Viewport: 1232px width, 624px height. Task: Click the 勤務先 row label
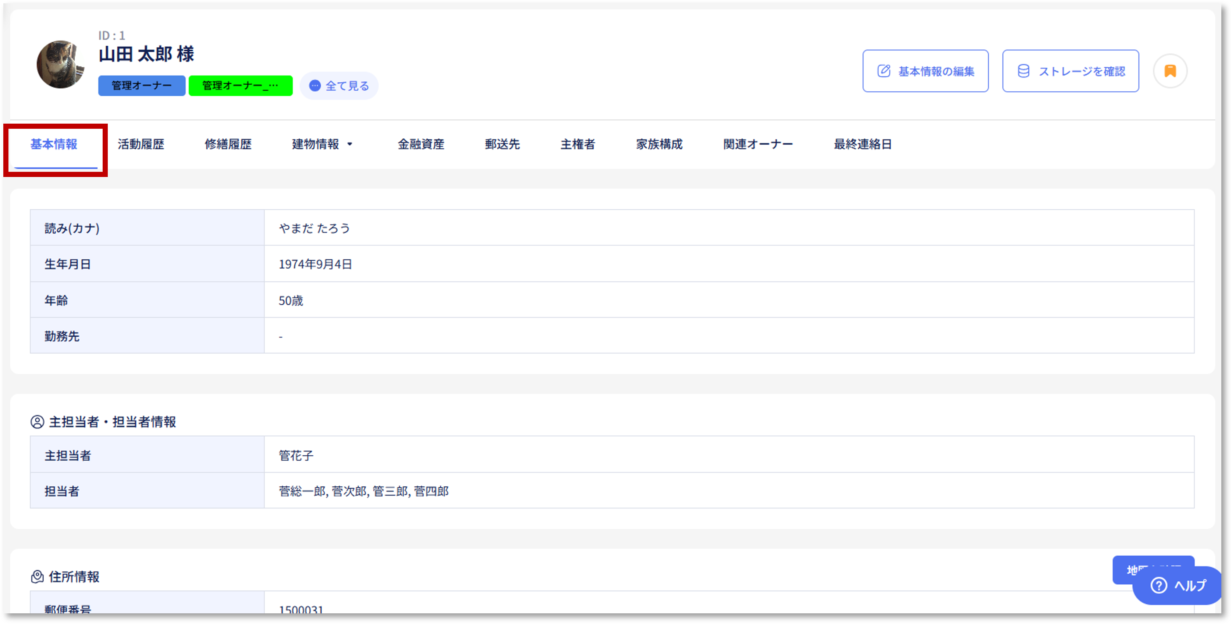62,336
